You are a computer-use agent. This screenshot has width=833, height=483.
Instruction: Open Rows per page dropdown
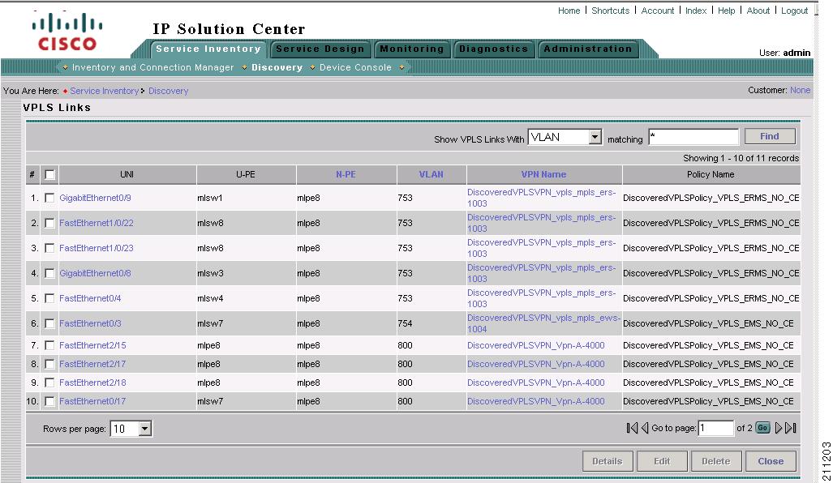(131, 429)
